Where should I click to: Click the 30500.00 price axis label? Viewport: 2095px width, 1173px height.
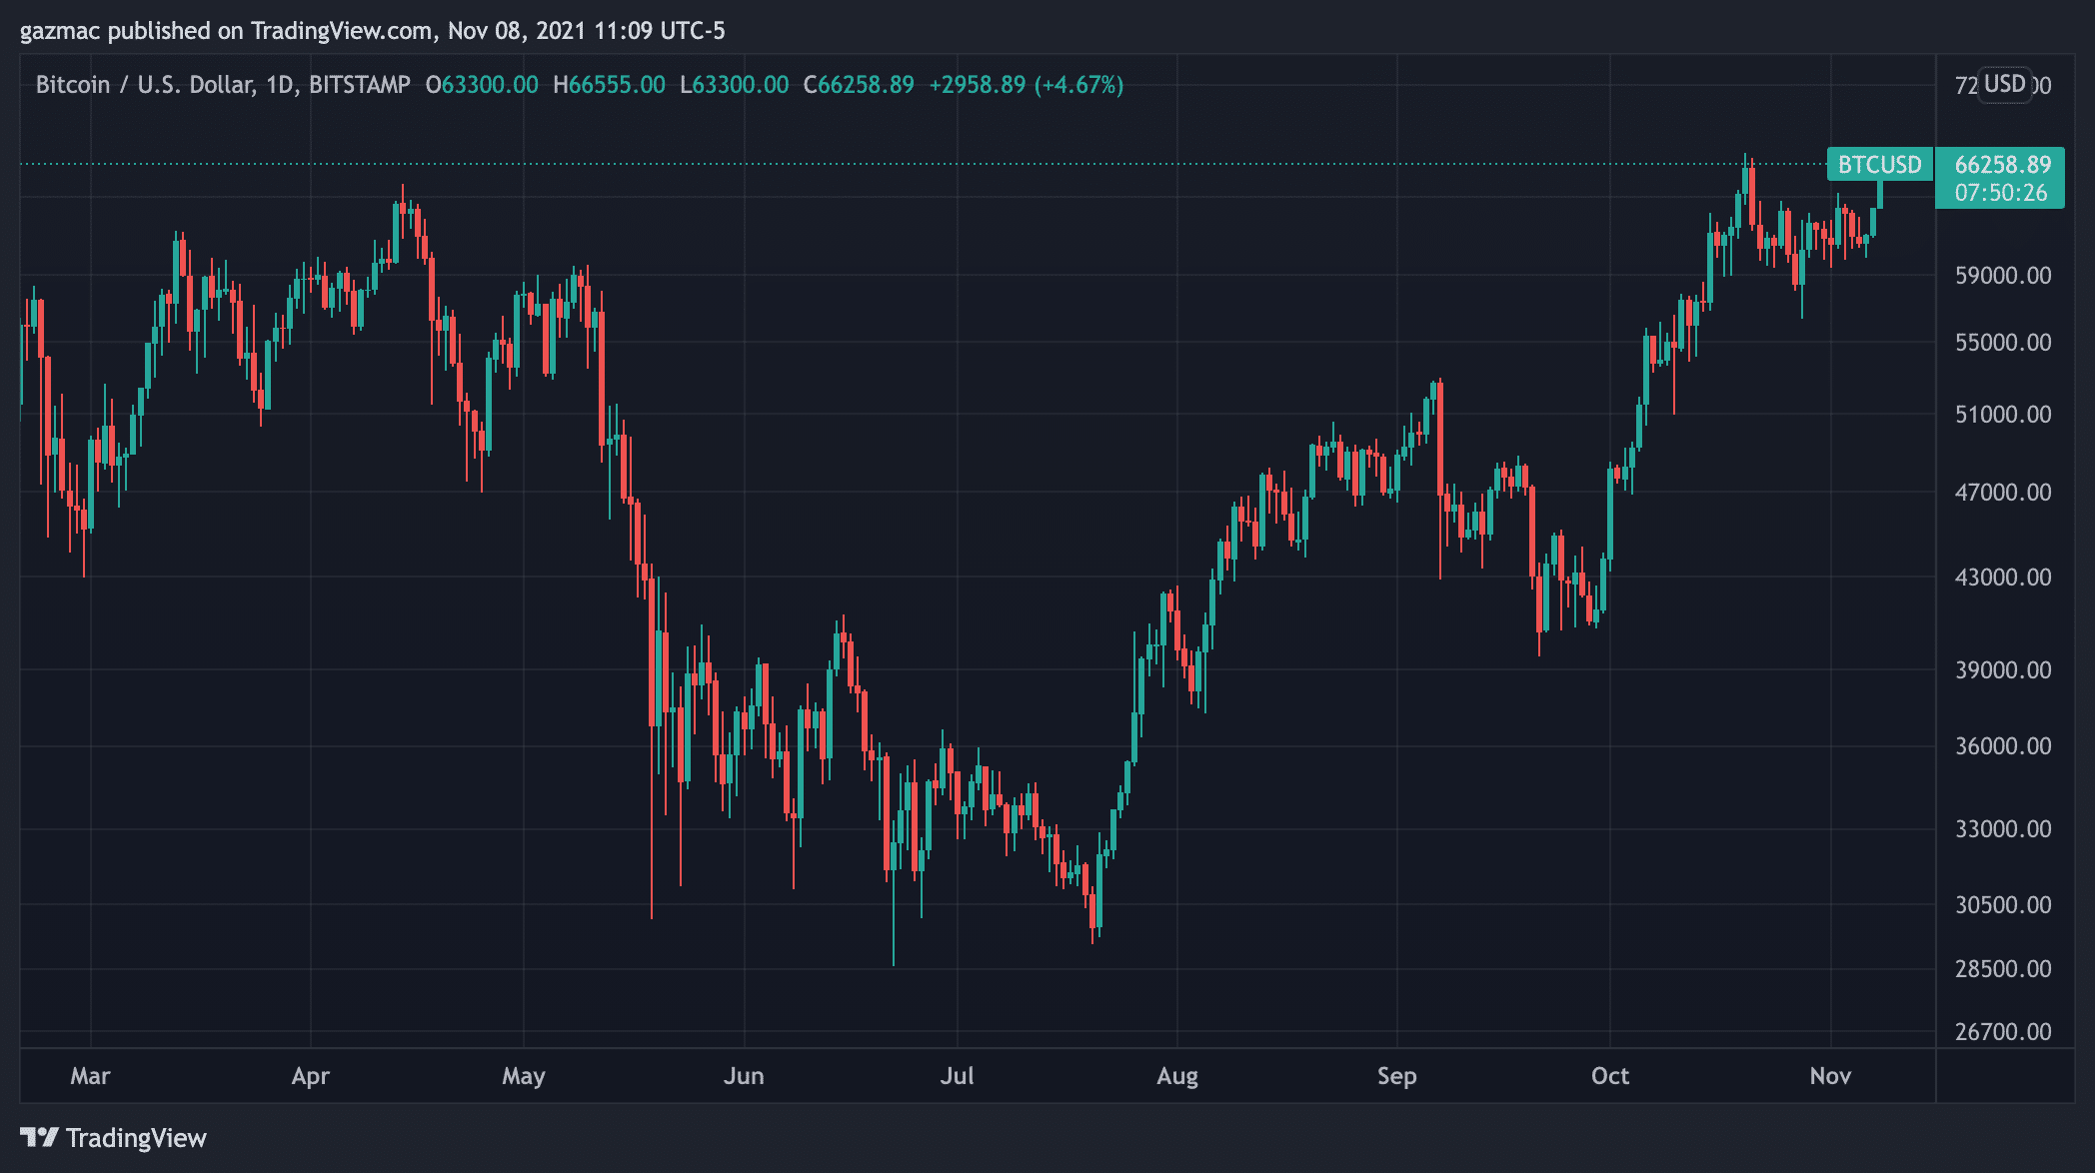click(x=2003, y=904)
